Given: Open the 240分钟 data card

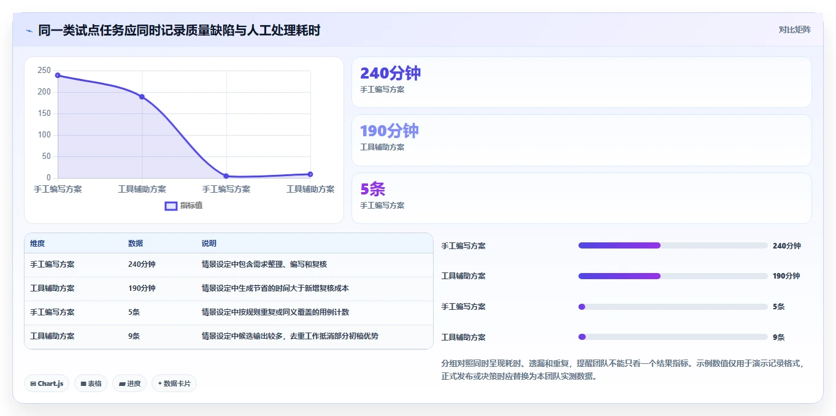Looking at the screenshot, I should 581,82.
